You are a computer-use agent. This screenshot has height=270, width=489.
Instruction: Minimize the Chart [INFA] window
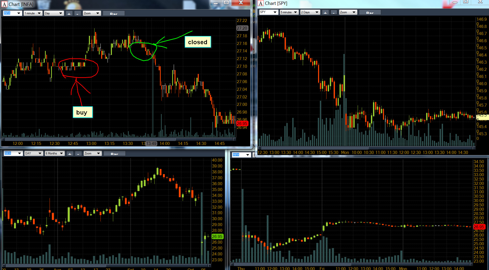tap(216, 3)
